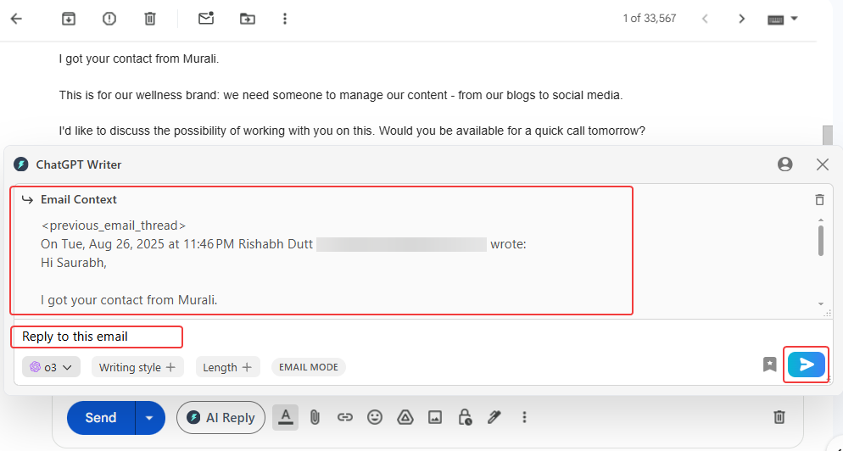Click the 'previous_email_thread' tag text
Screen dimensions: 843x451
114,225
